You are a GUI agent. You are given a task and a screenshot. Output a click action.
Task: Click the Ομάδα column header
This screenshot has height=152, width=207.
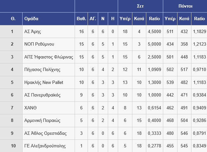(32, 19)
